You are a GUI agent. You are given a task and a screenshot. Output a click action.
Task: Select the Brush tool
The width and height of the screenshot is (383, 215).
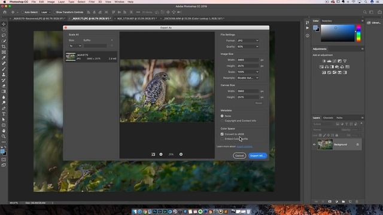(x=4, y=69)
